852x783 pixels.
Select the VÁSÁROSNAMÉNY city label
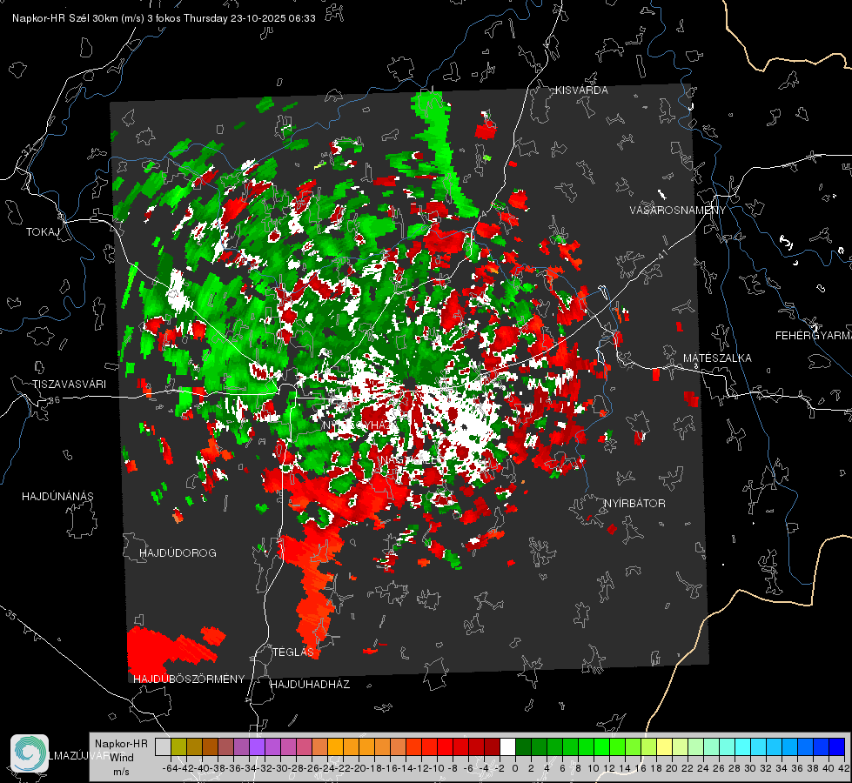[x=678, y=211]
